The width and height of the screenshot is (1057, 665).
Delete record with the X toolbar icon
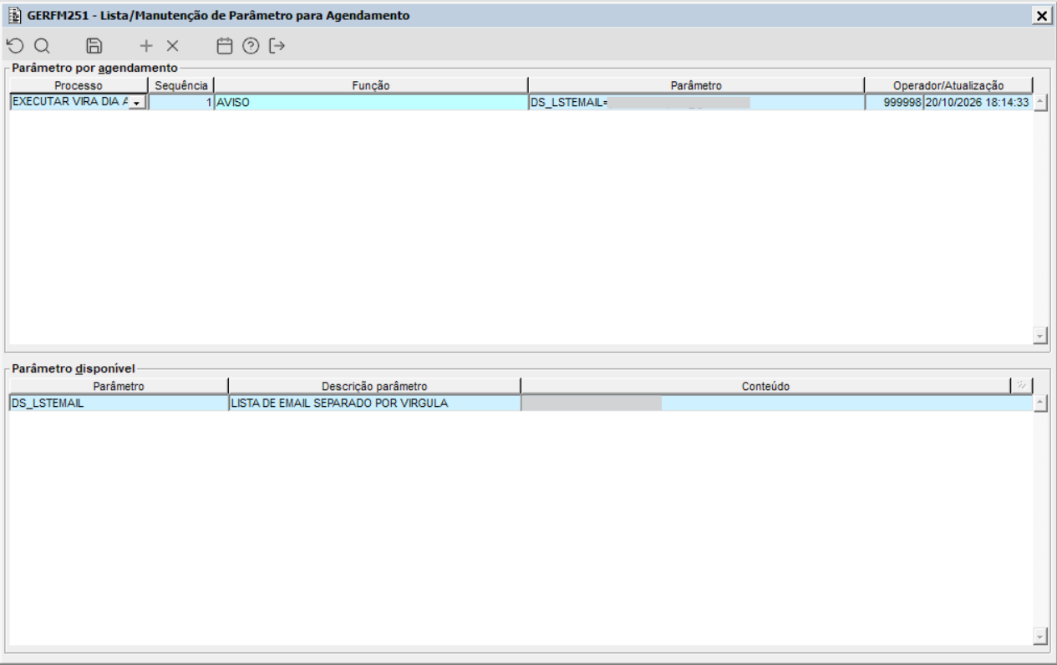click(172, 46)
